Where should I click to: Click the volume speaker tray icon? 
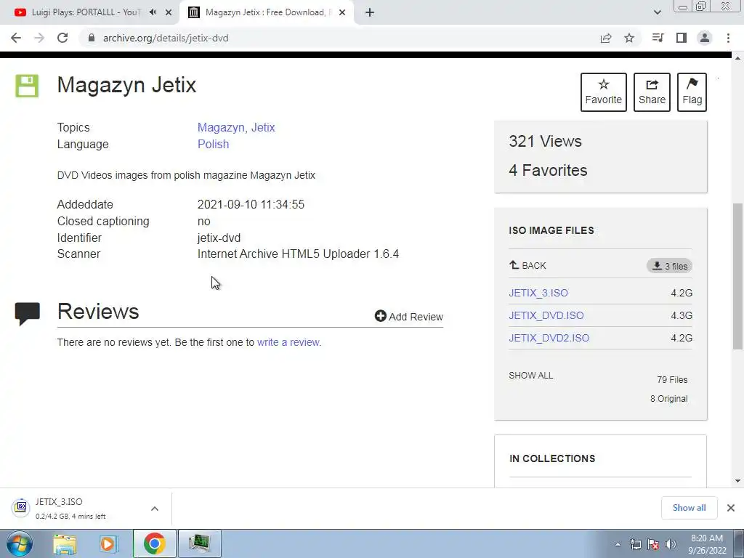coord(671,544)
